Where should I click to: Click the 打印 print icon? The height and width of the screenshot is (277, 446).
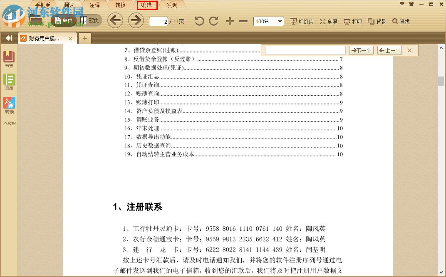tap(352, 21)
